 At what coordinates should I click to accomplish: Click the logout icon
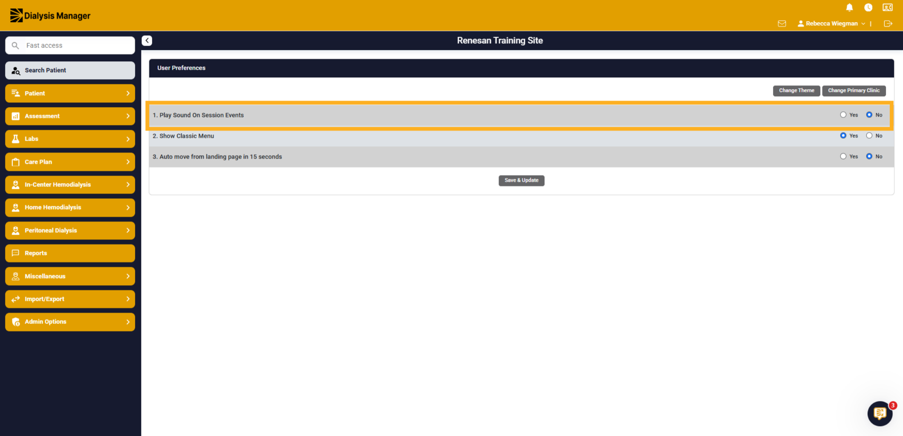[888, 24]
